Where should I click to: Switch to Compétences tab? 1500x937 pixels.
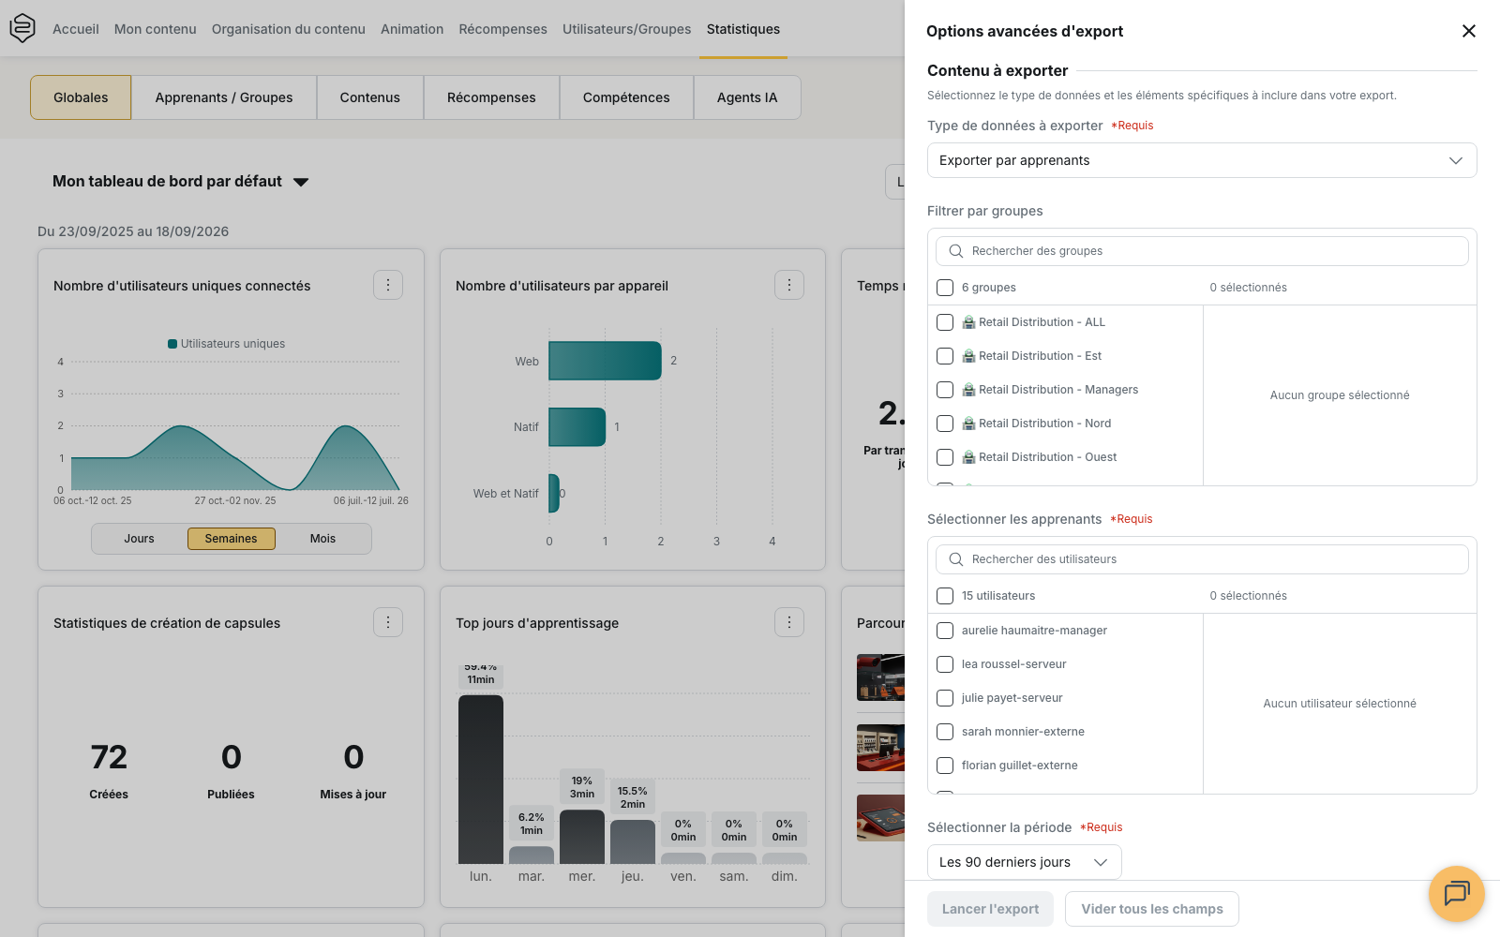(626, 97)
